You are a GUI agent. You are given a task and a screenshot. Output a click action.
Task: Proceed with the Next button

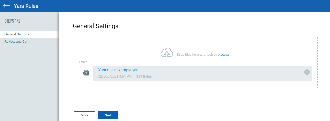pos(108,115)
